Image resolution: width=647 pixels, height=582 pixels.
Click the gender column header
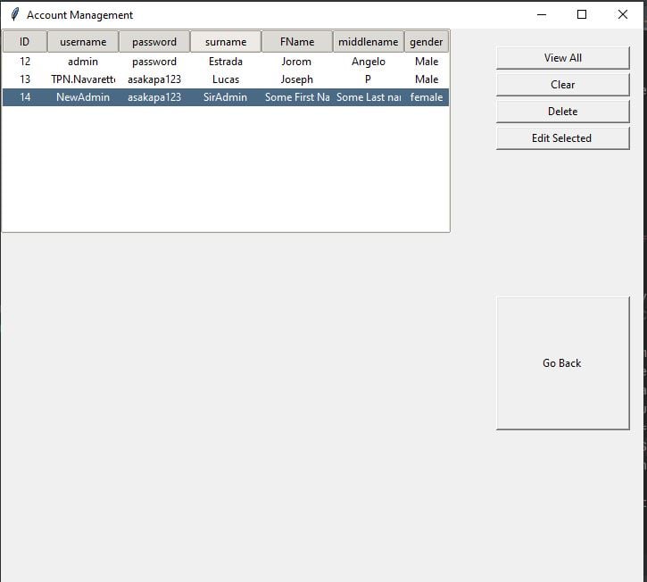coord(427,42)
